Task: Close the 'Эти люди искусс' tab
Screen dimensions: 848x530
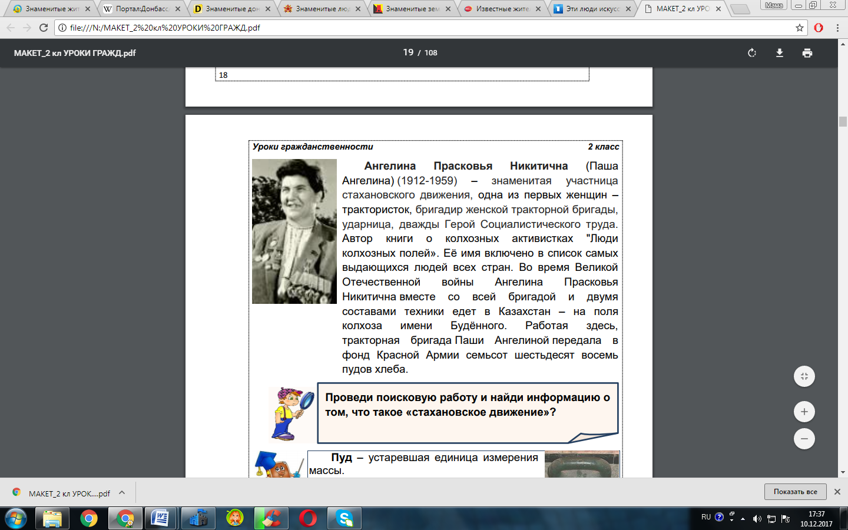Action: [x=628, y=9]
